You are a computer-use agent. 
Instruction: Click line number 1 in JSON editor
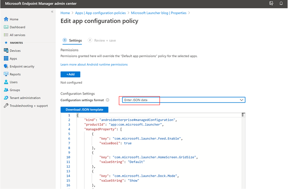click(69, 115)
